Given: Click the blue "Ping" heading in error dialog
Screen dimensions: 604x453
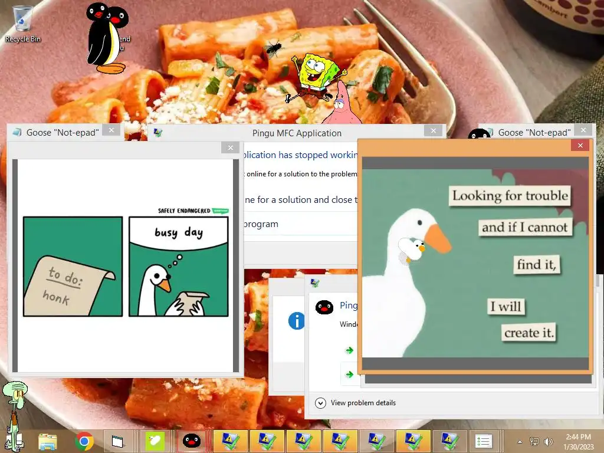Looking at the screenshot, I should (x=349, y=306).
